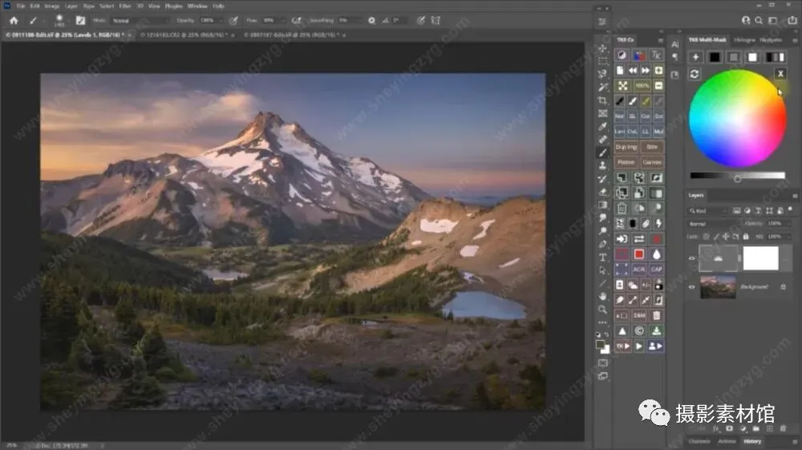The width and height of the screenshot is (802, 450).
Task: Switch to the Channels tab
Action: [699, 441]
